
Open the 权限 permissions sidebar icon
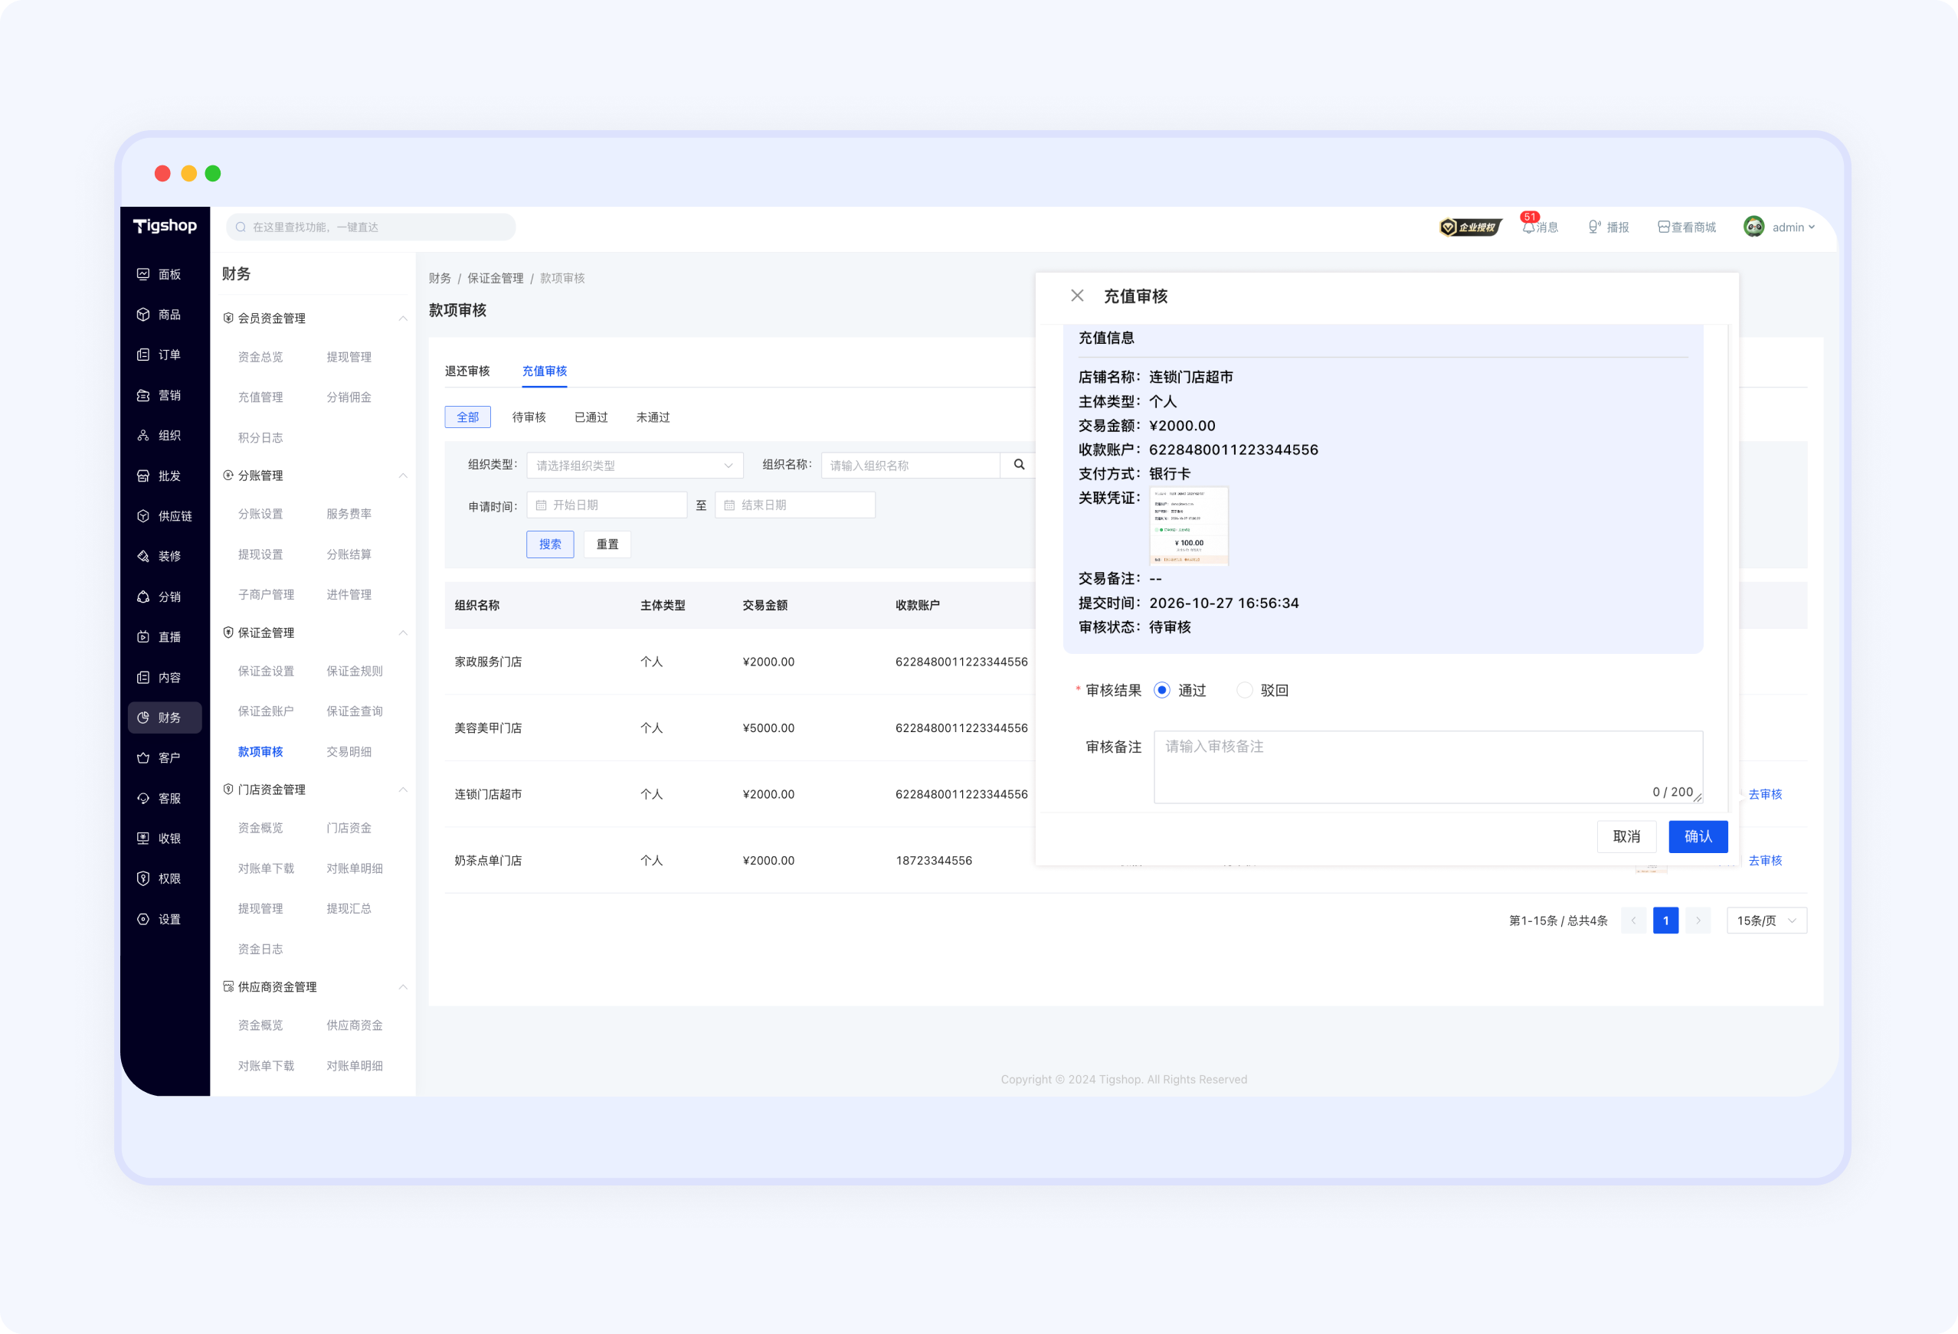click(x=143, y=878)
